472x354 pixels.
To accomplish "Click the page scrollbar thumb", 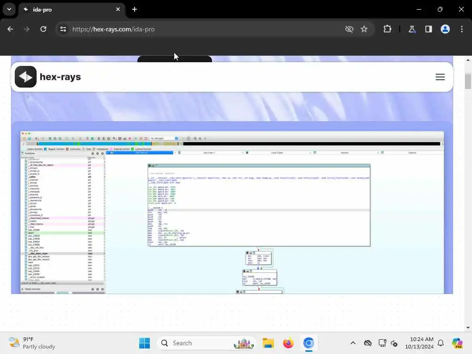I will [468, 81].
